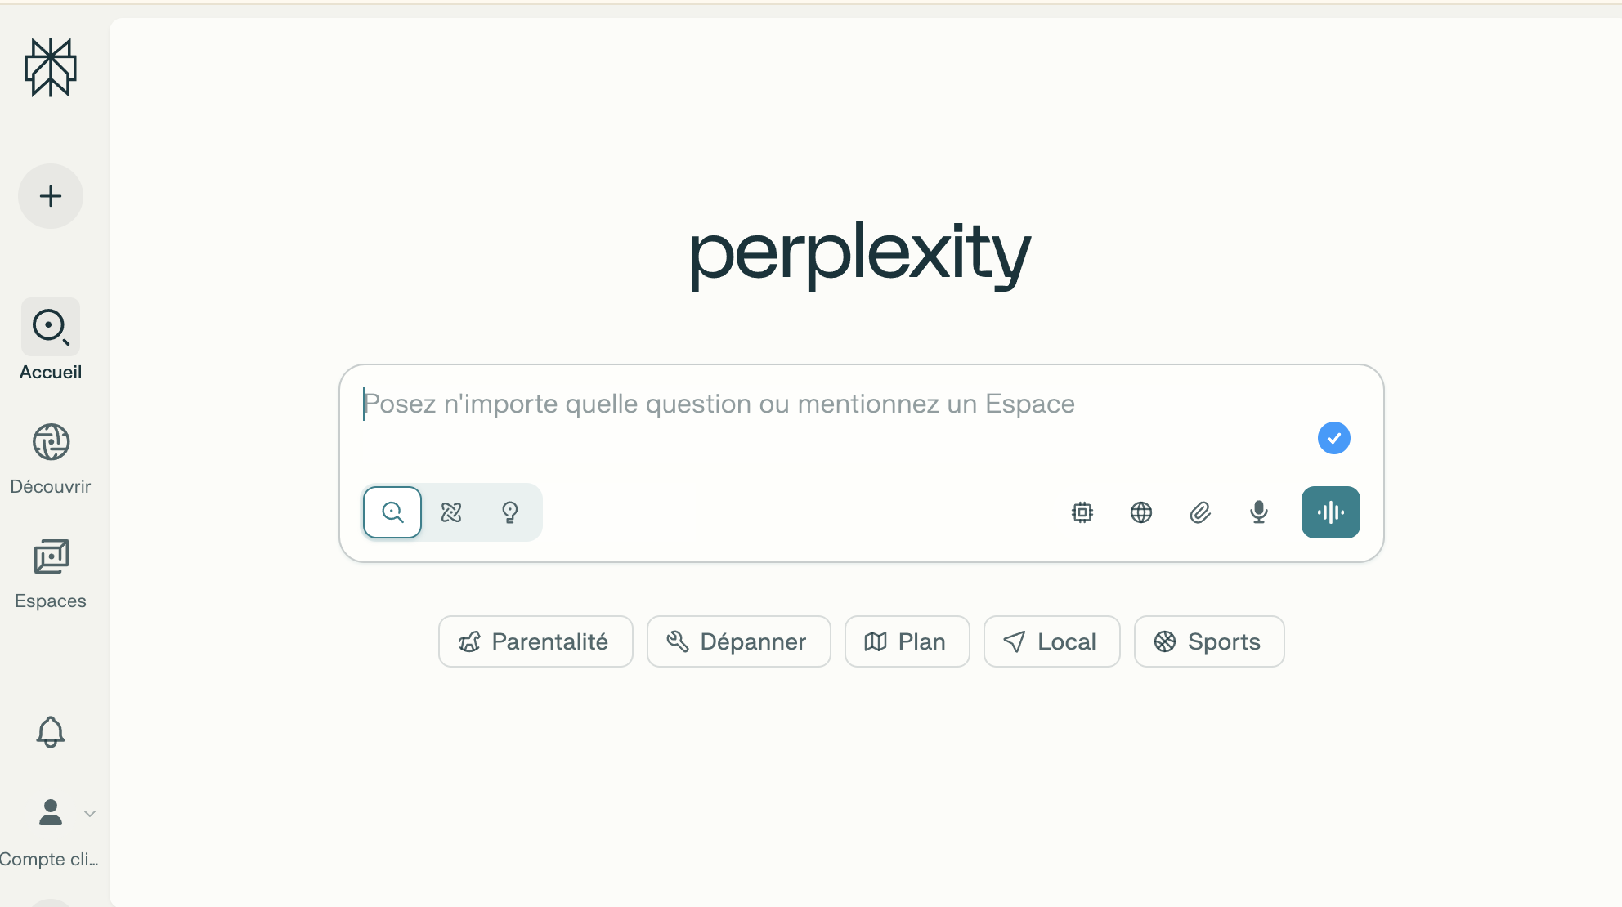Switch to Research mode toggle

451,512
